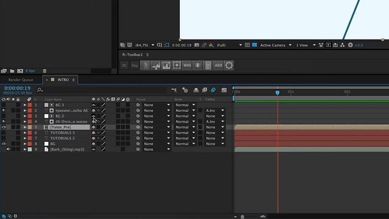Click the timeline current timecode 0:00:00:19
Viewport: 389px width, 219px height.
tap(17, 88)
